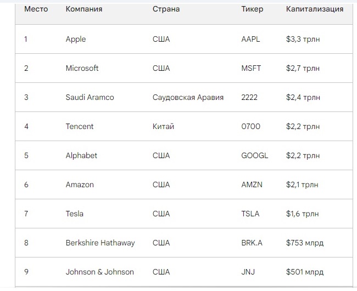Click the Johnson & Johnson cell
The image size is (357, 291).
click(x=99, y=272)
